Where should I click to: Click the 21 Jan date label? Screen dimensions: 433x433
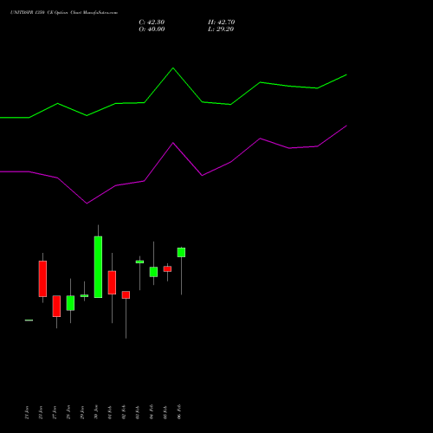tap(27, 412)
